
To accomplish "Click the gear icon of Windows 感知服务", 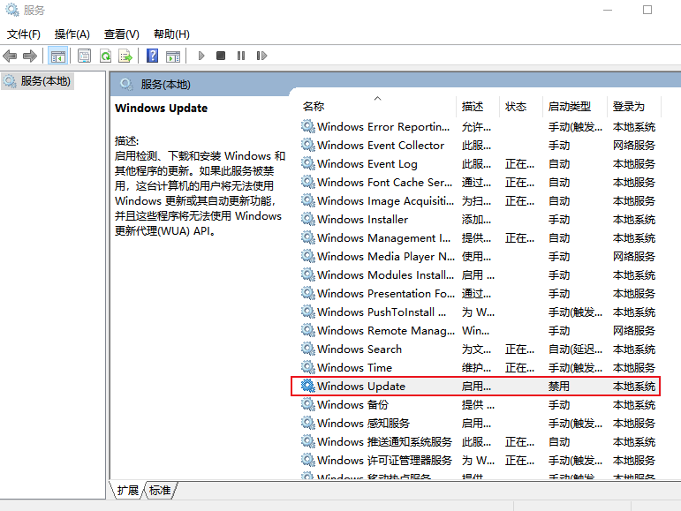I will click(308, 423).
